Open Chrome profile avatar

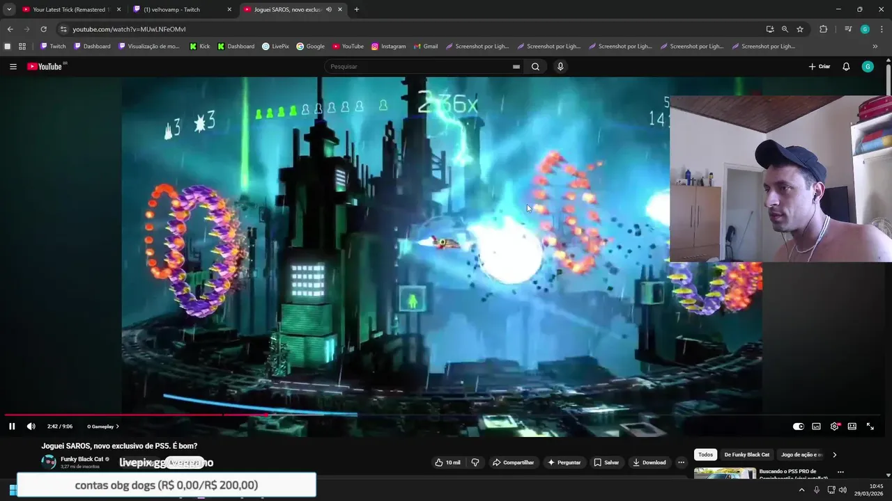pyautogui.click(x=865, y=29)
